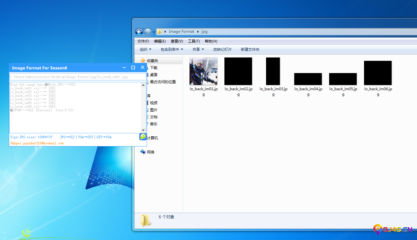Click the green P logo icon in Image Format
This screenshot has height=240, width=417.
[143, 137]
